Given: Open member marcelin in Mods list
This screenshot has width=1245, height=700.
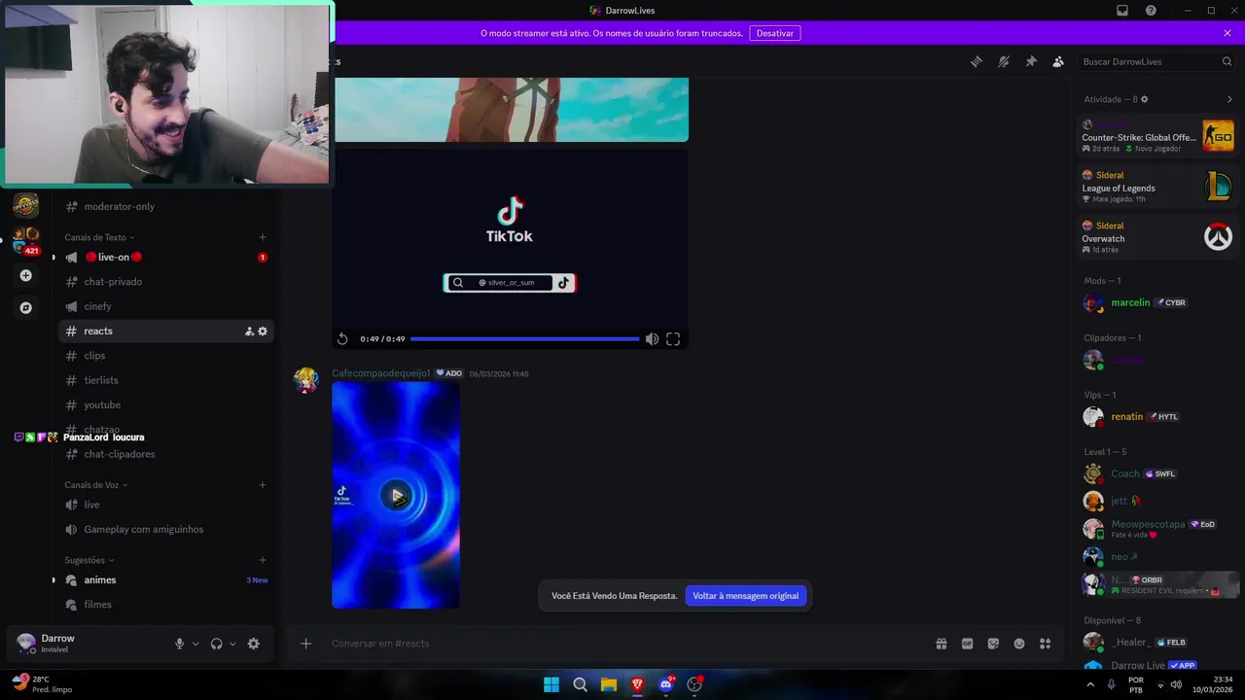Looking at the screenshot, I should tap(1157, 302).
